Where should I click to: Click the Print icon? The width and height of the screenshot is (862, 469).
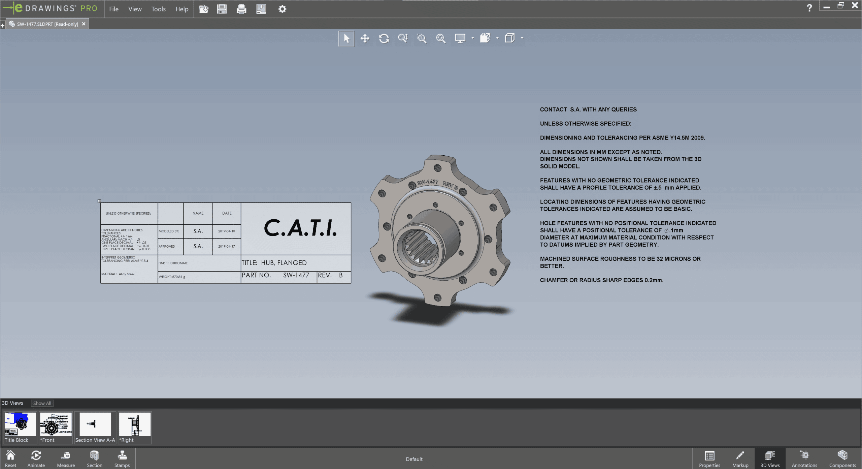(241, 9)
